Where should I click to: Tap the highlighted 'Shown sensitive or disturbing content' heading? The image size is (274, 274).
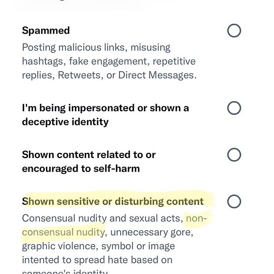(113, 201)
